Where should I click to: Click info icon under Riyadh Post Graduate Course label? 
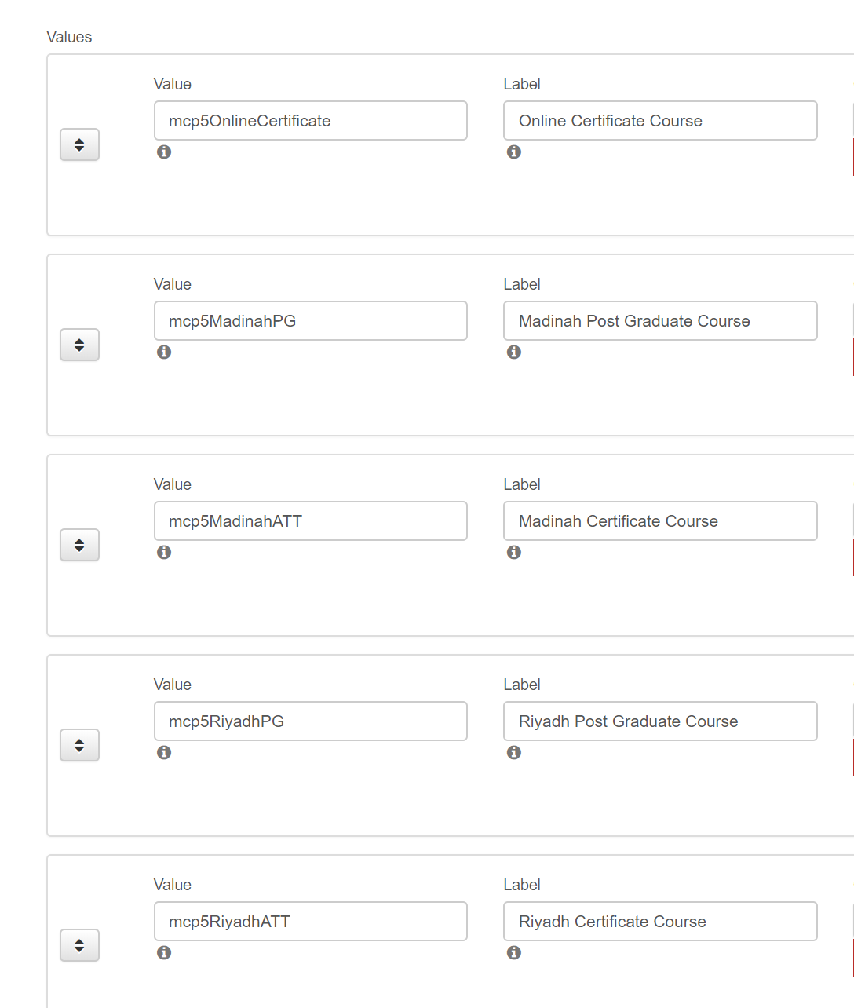tap(514, 752)
